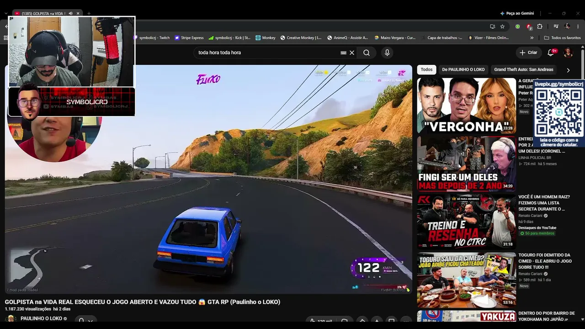The width and height of the screenshot is (585, 329).
Task: Open the symbolicrj - Twitch bookmark
Action: 152,38
